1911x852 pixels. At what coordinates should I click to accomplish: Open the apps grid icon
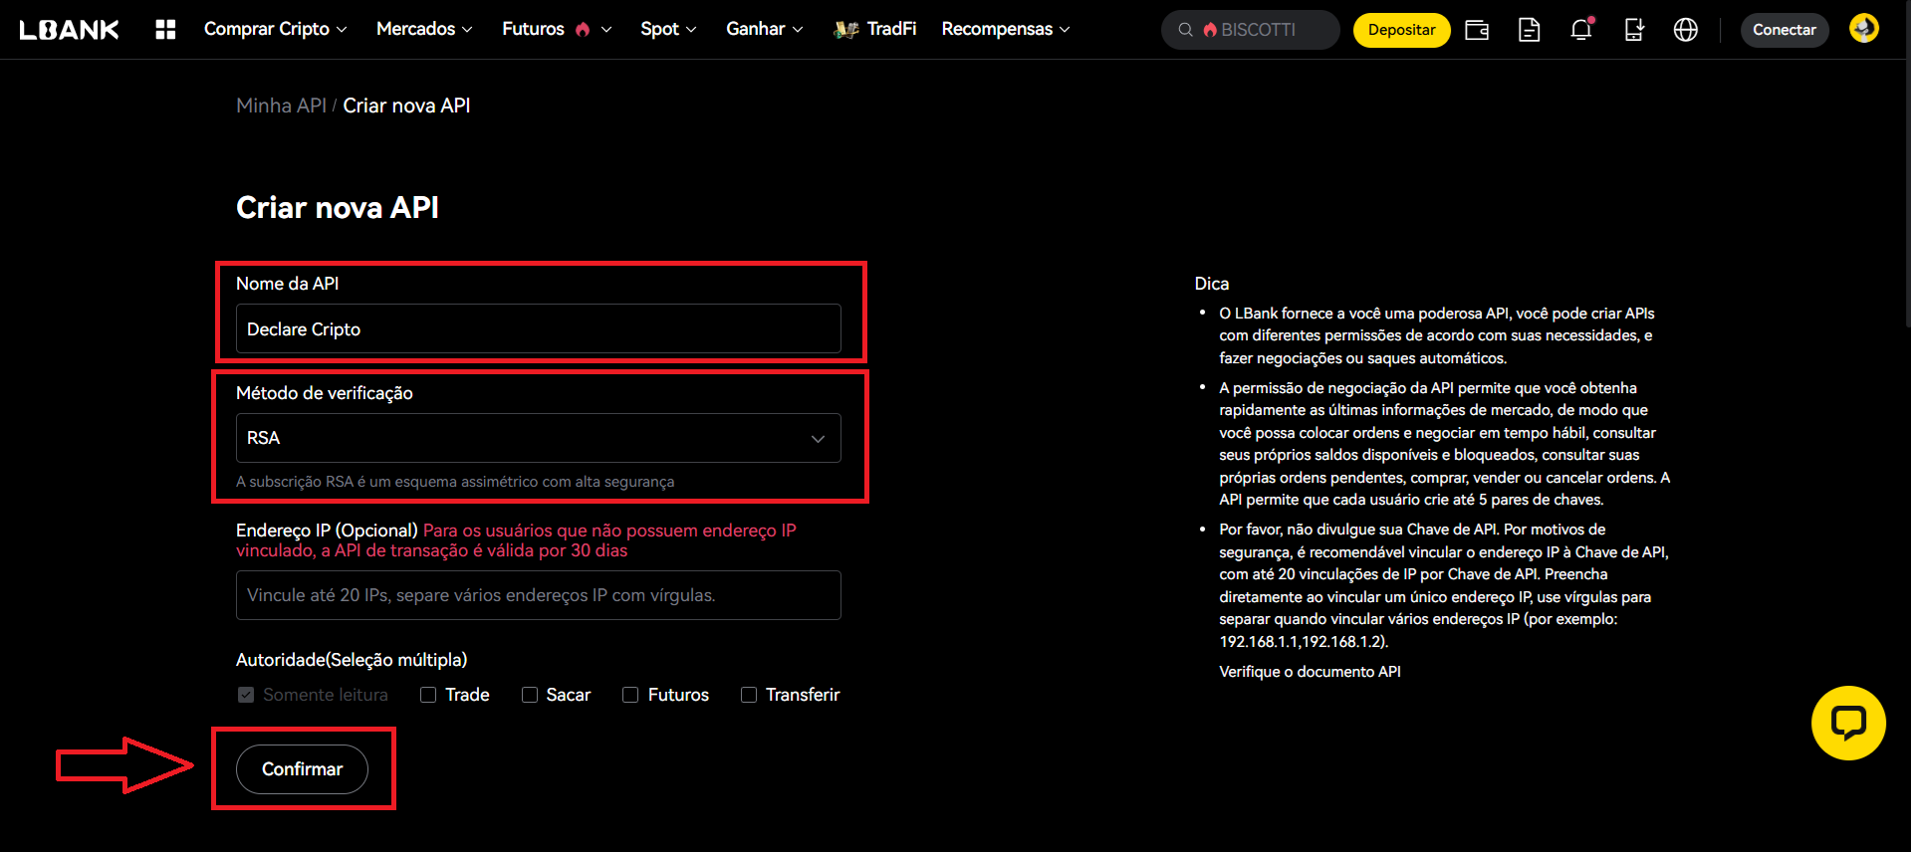(165, 30)
